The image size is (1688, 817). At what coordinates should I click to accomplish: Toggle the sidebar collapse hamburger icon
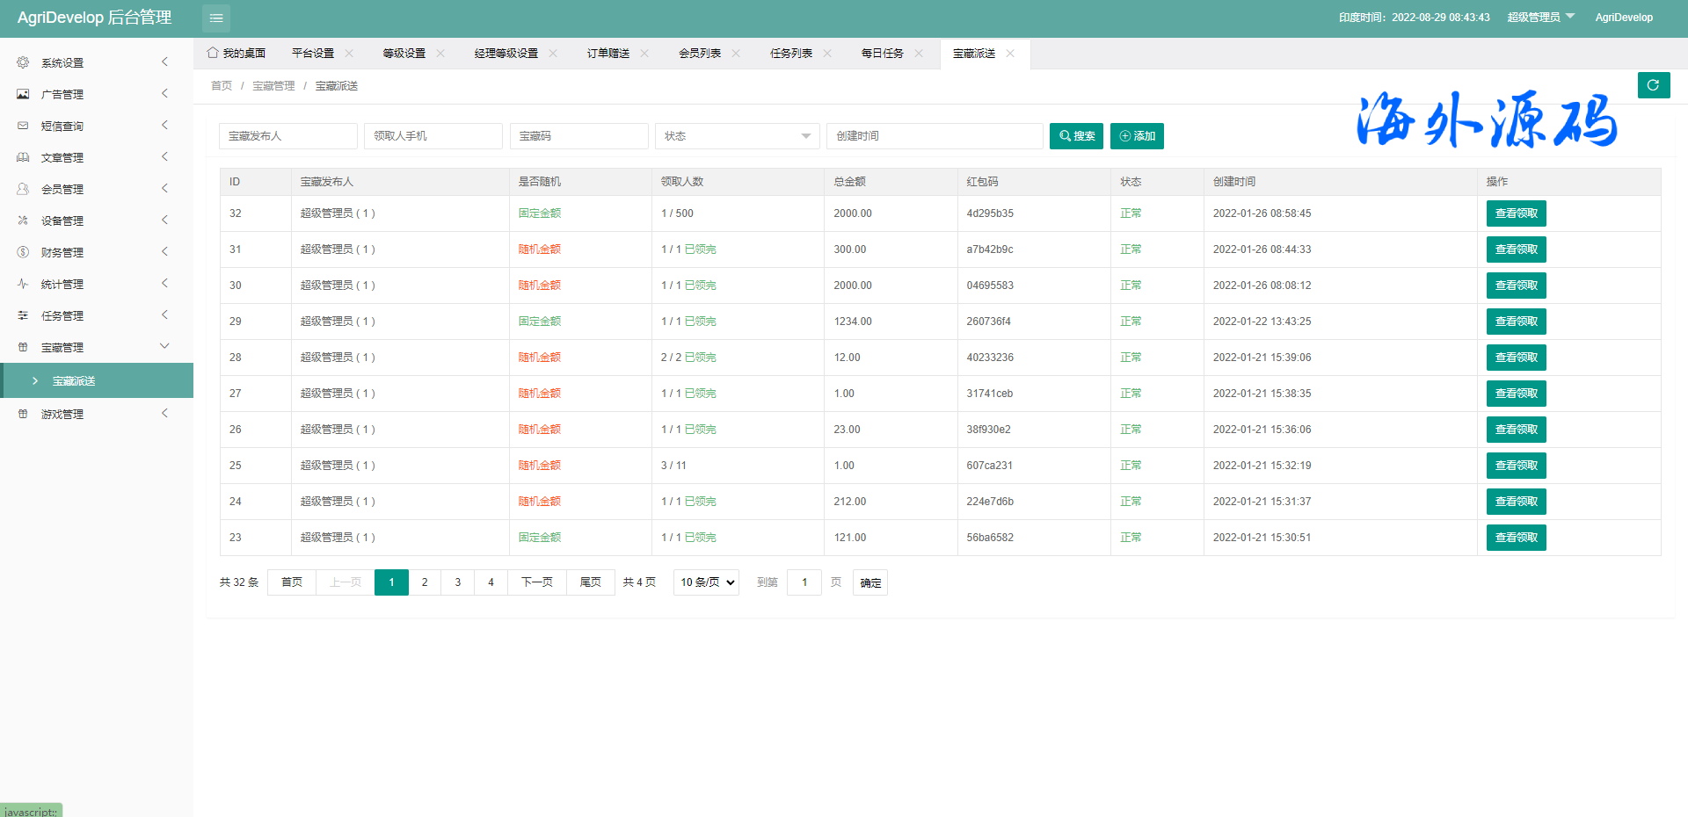tap(216, 18)
